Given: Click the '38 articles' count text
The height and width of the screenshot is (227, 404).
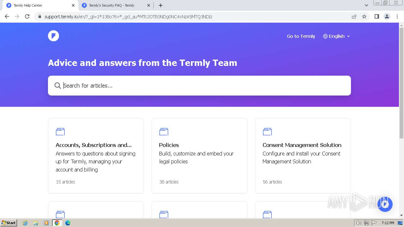Looking at the screenshot, I should (x=169, y=182).
